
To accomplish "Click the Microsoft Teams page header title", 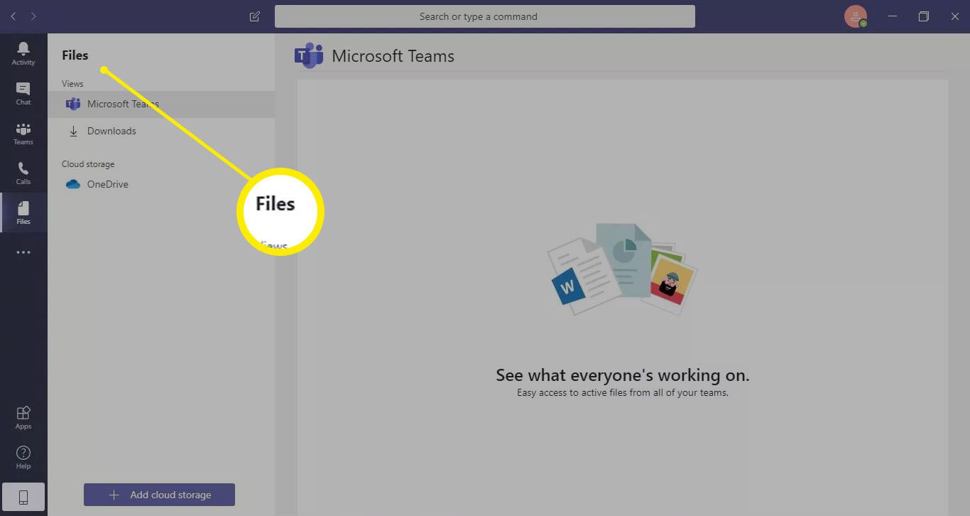I will coord(393,56).
